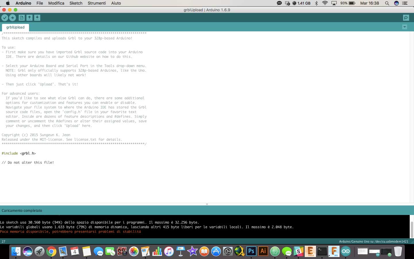
Task: Click the red 'Poca memoria disponibile' warning line
Action: [70, 232]
